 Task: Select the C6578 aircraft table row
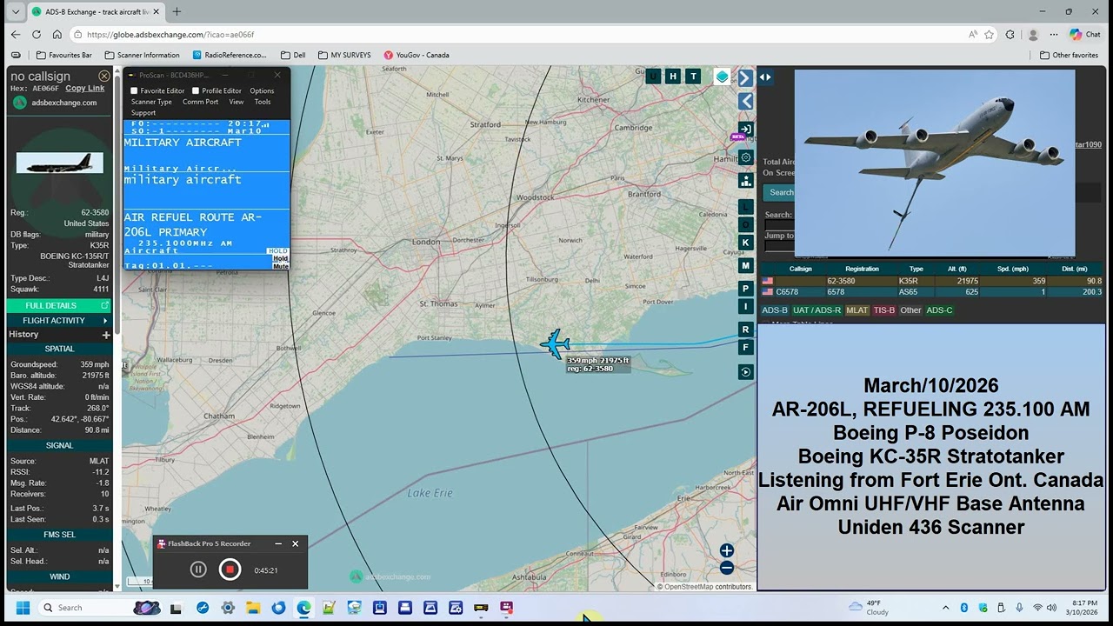point(932,292)
